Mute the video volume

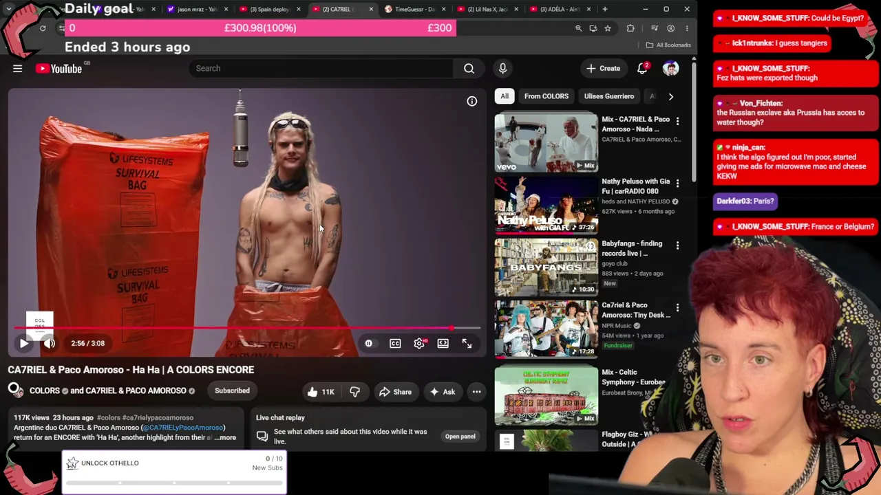coord(50,343)
